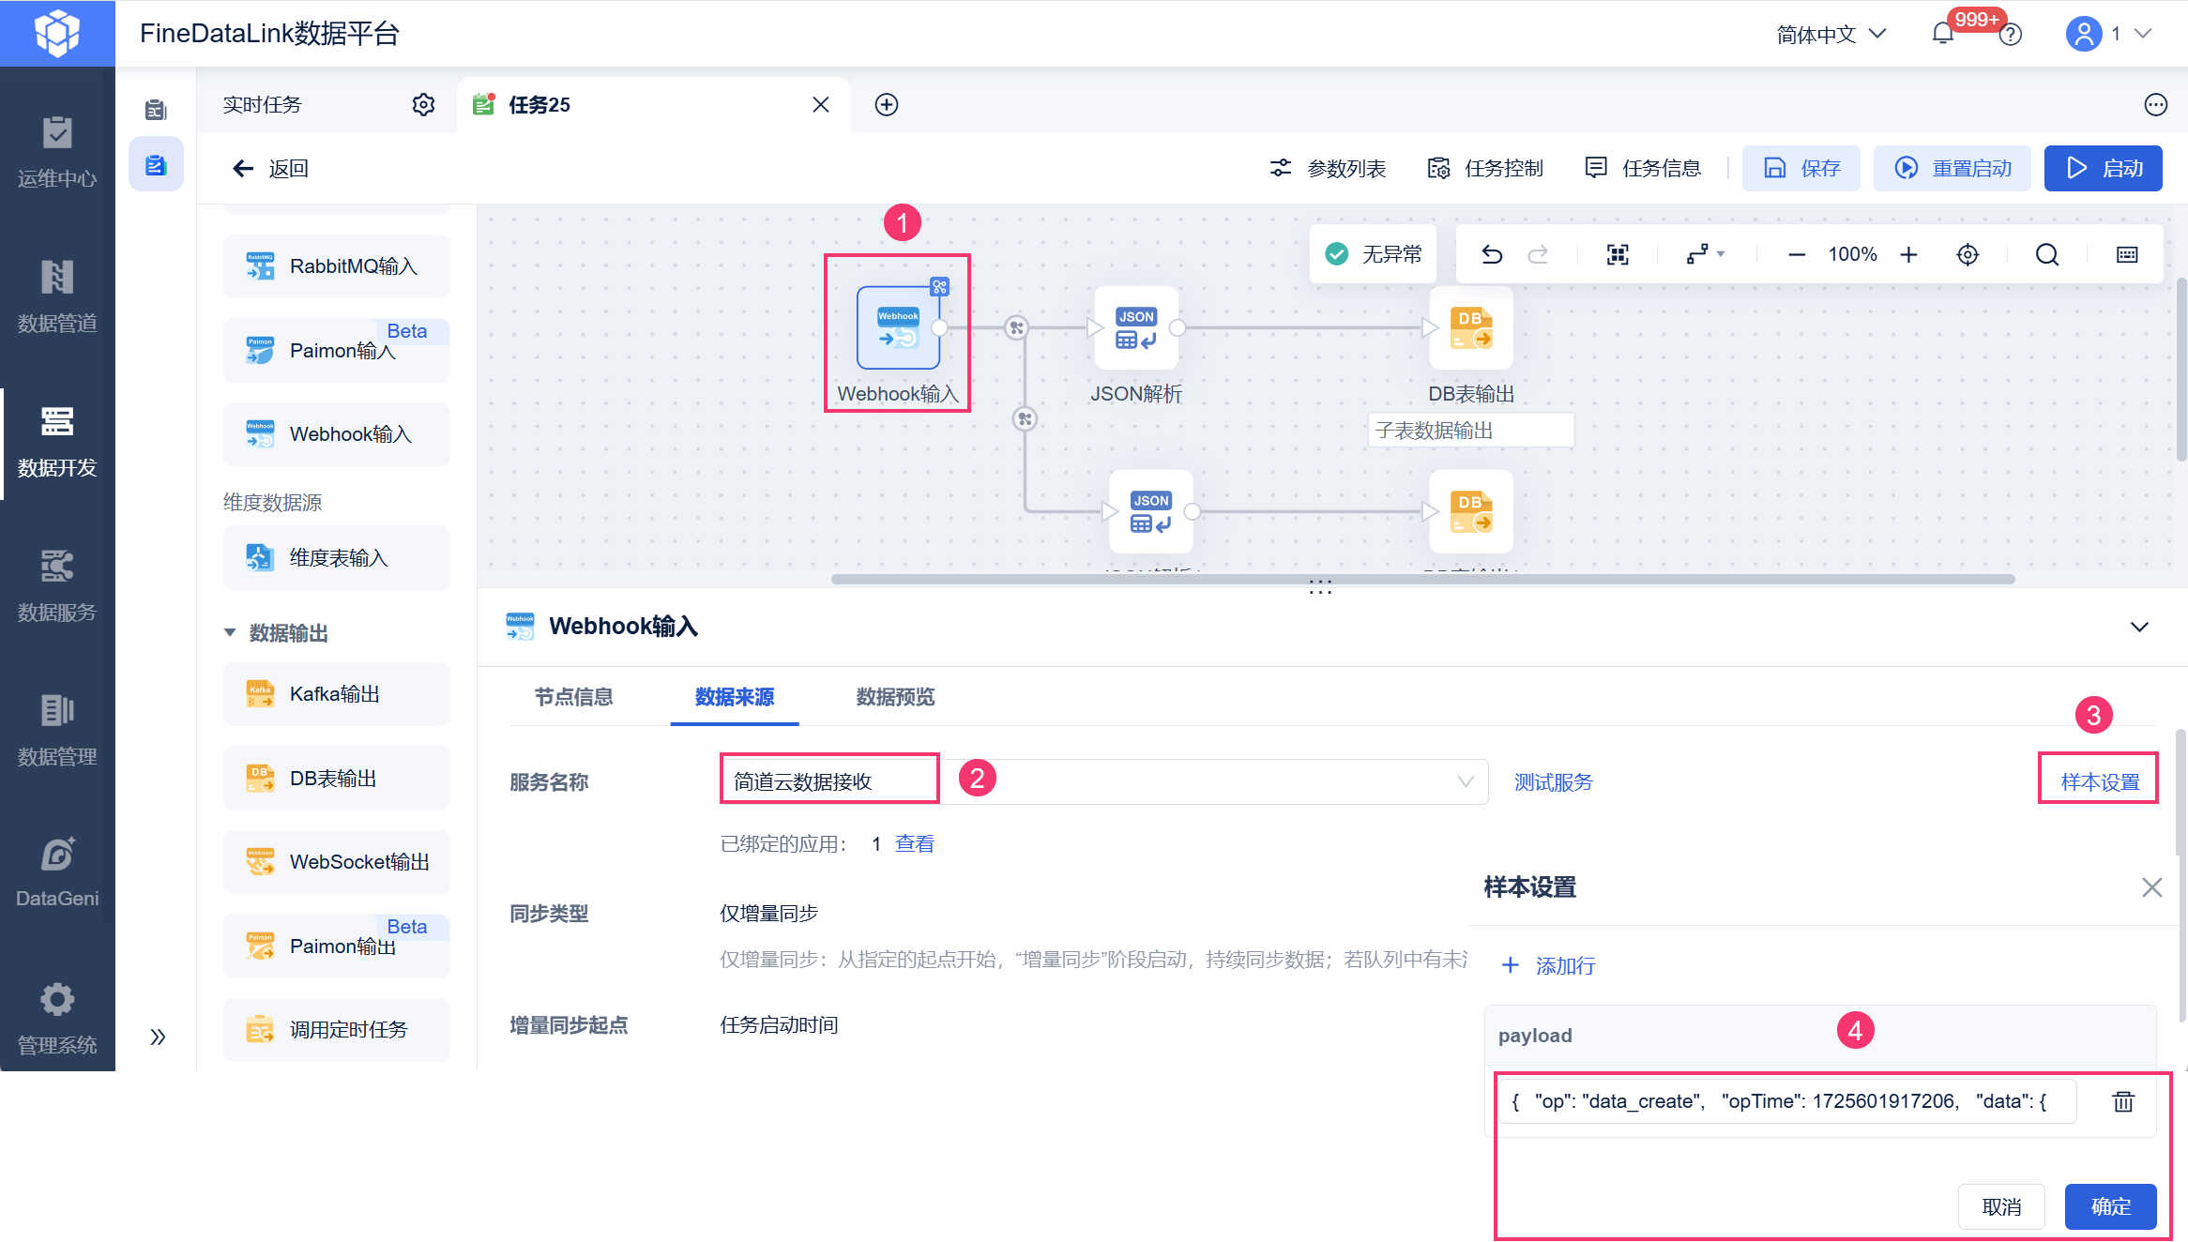
Task: Open the keyboard shortcuts icon
Action: tap(2127, 254)
